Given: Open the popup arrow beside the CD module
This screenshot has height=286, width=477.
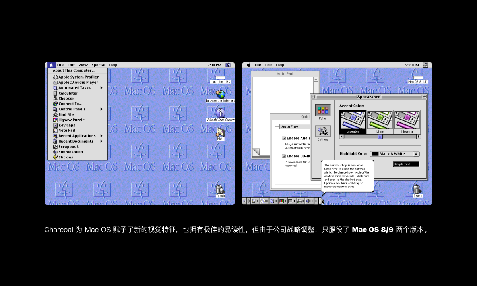Looking at the screenshot, I should tap(267, 201).
